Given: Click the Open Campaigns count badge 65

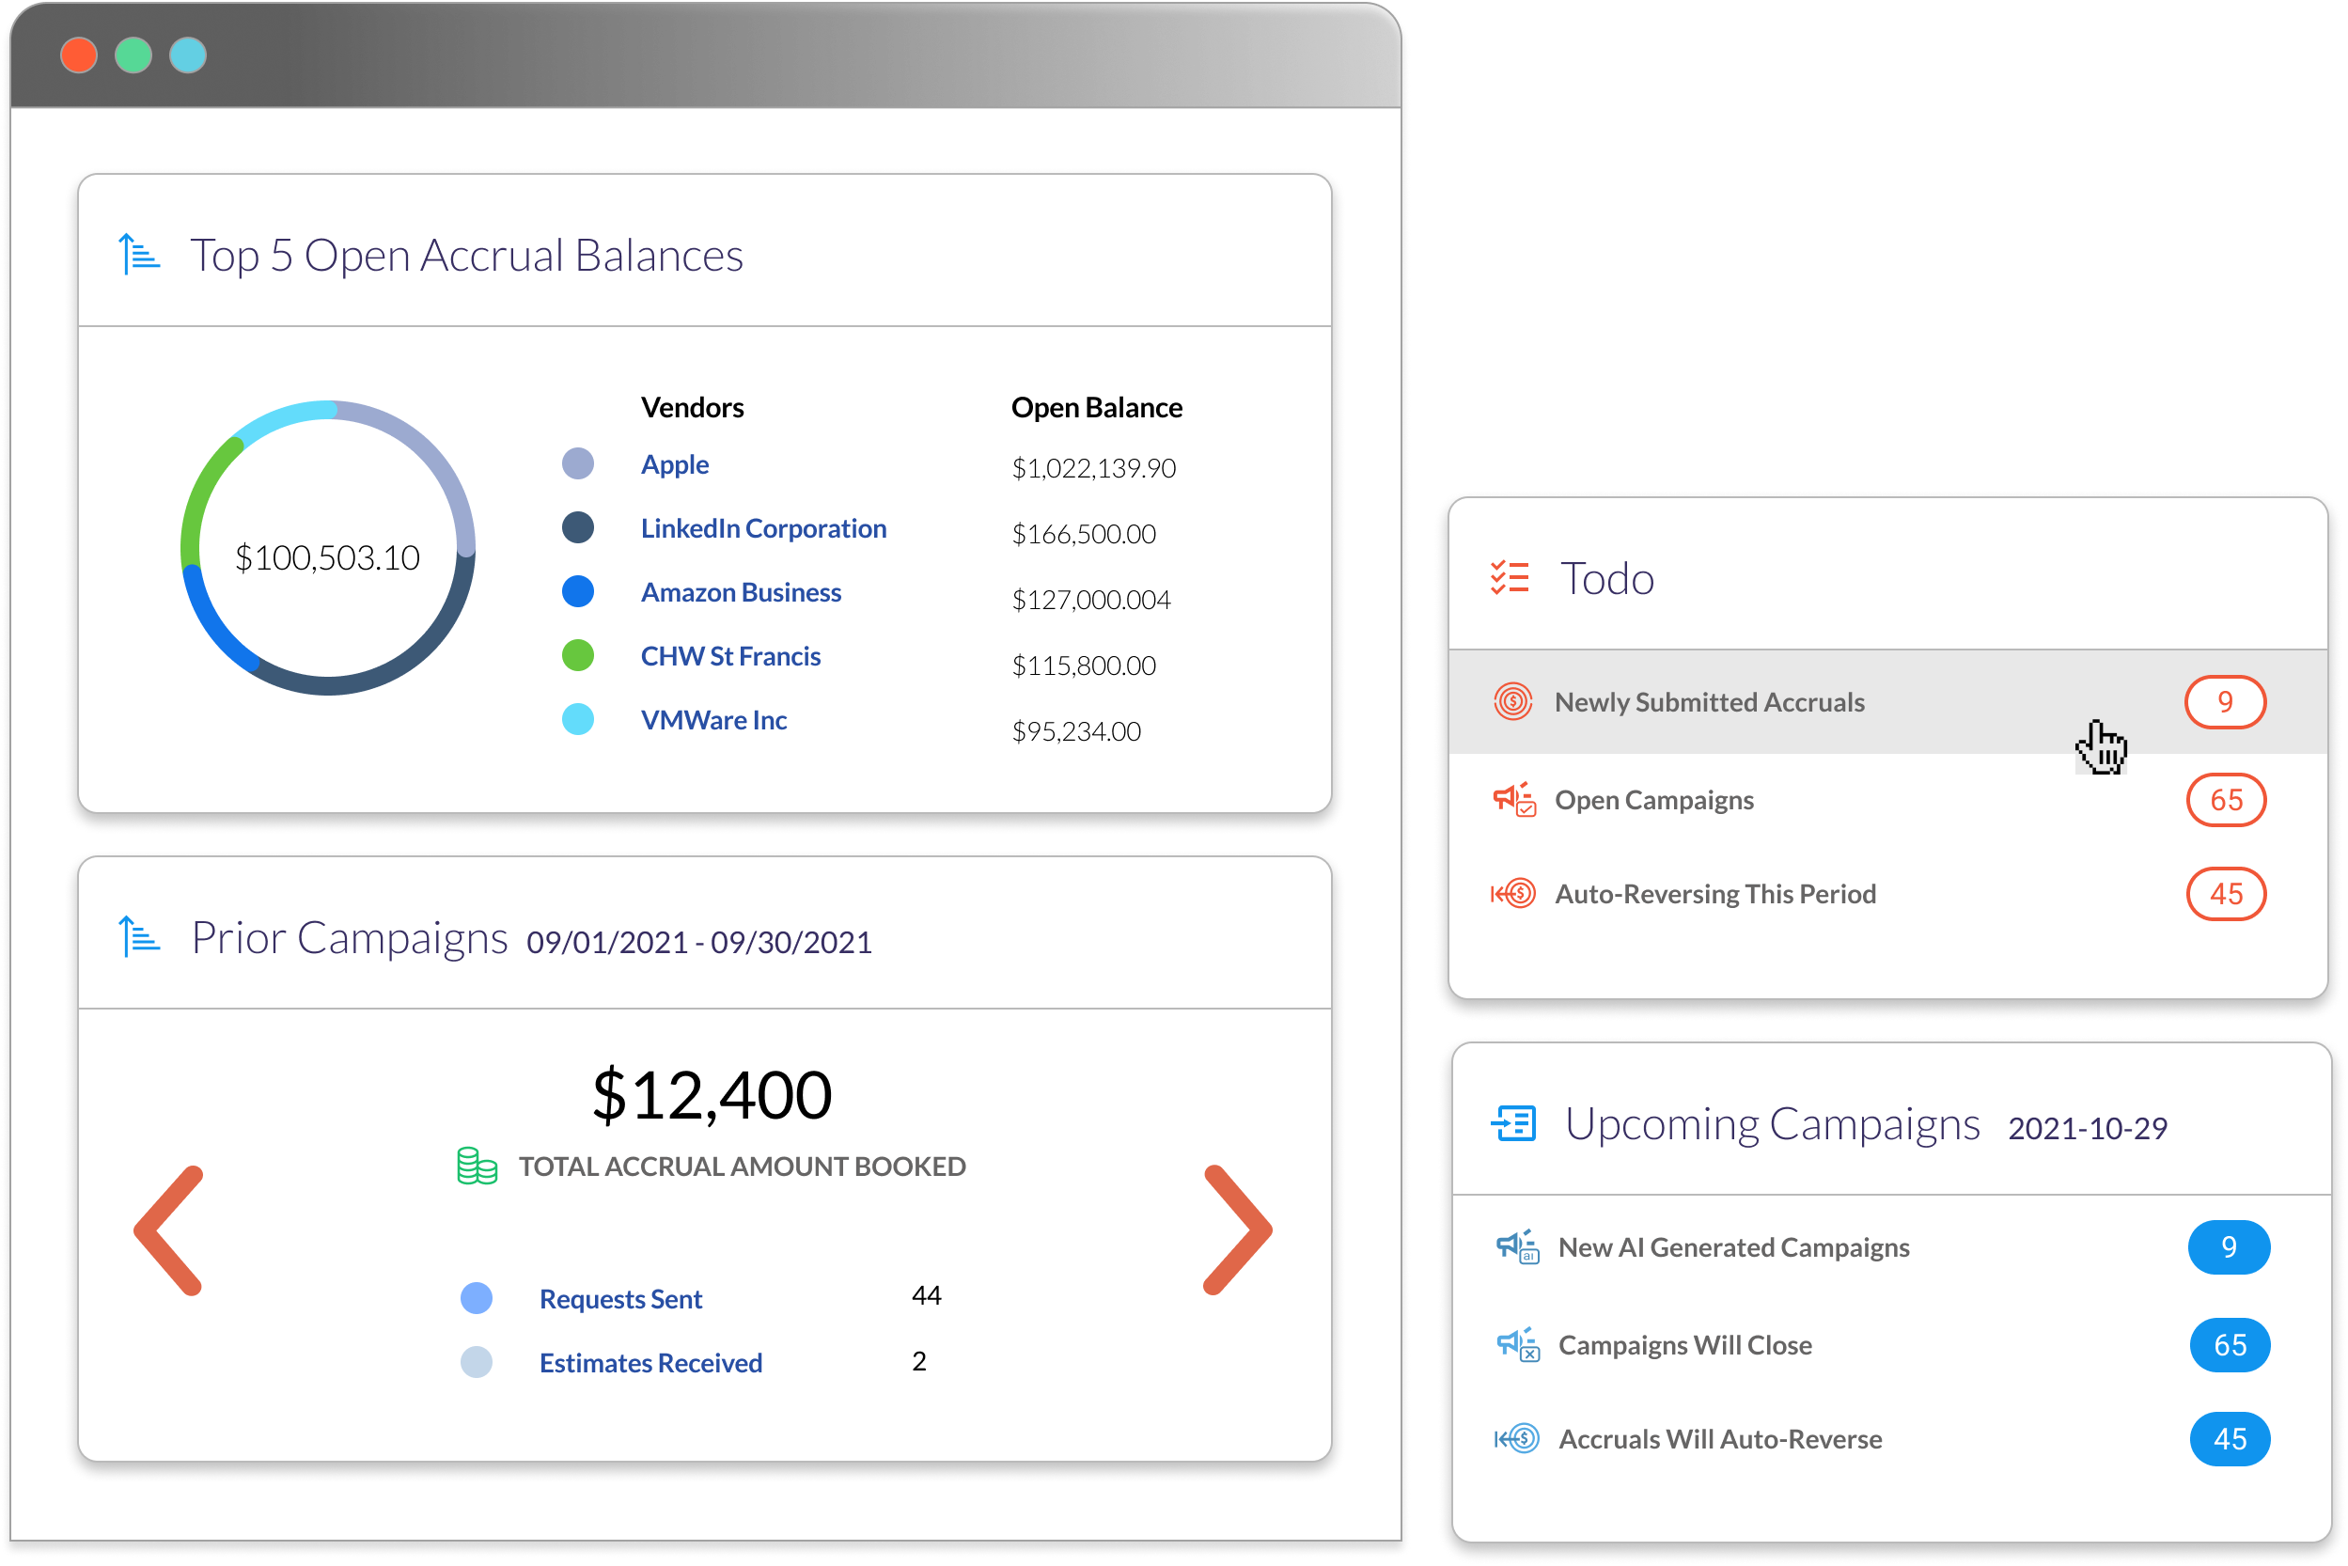Looking at the screenshot, I should [2225, 800].
